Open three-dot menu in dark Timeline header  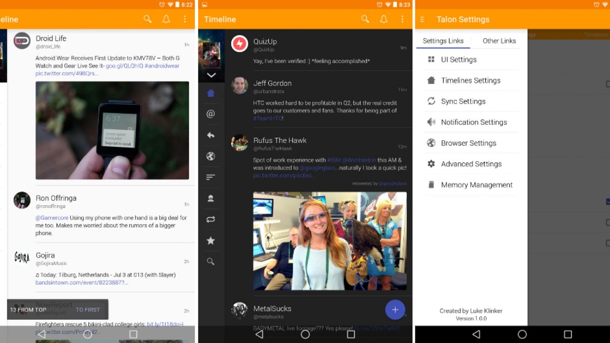pyautogui.click(x=402, y=19)
